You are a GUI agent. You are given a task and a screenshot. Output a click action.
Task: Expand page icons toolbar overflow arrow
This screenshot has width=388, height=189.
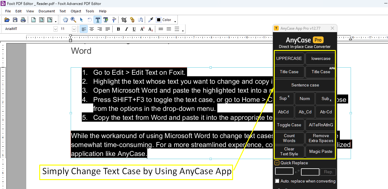(x=56, y=21)
